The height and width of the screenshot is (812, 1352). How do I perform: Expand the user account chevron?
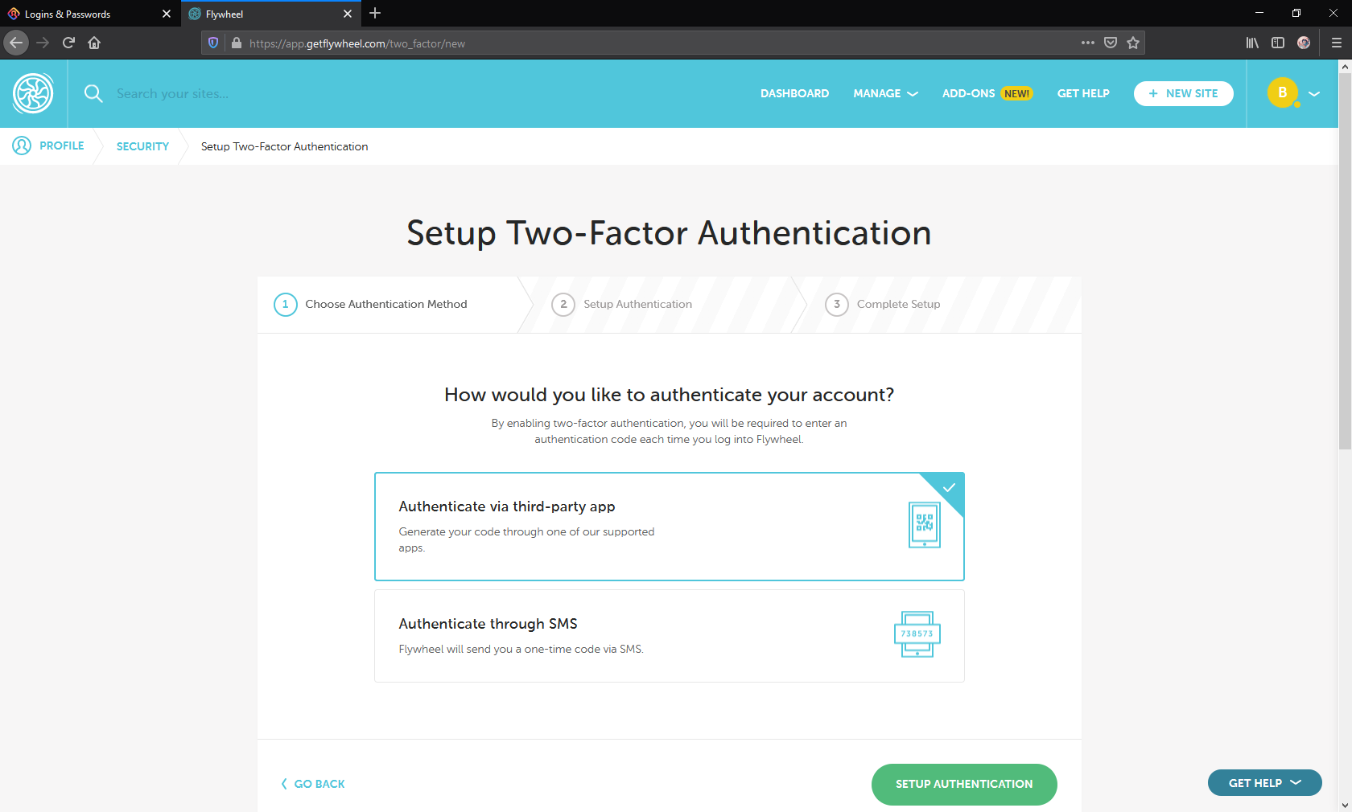click(x=1314, y=93)
